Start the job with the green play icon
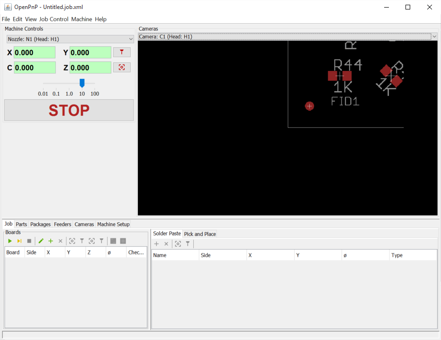The width and height of the screenshot is (441, 340). [x=9, y=241]
